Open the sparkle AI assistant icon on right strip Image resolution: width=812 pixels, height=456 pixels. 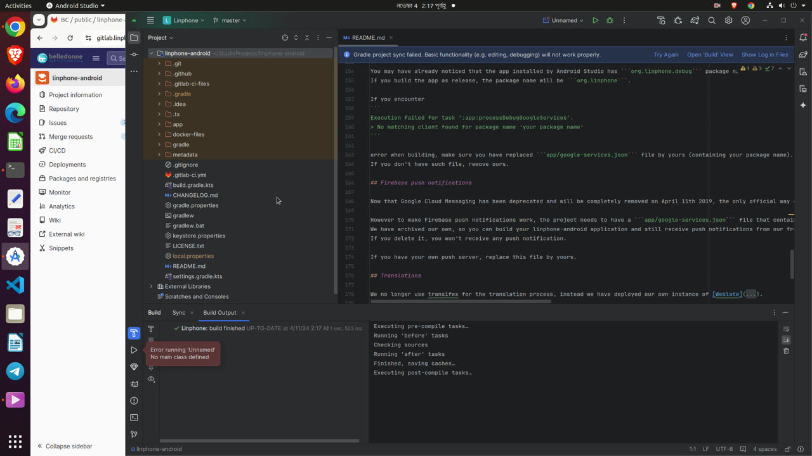coord(803,105)
